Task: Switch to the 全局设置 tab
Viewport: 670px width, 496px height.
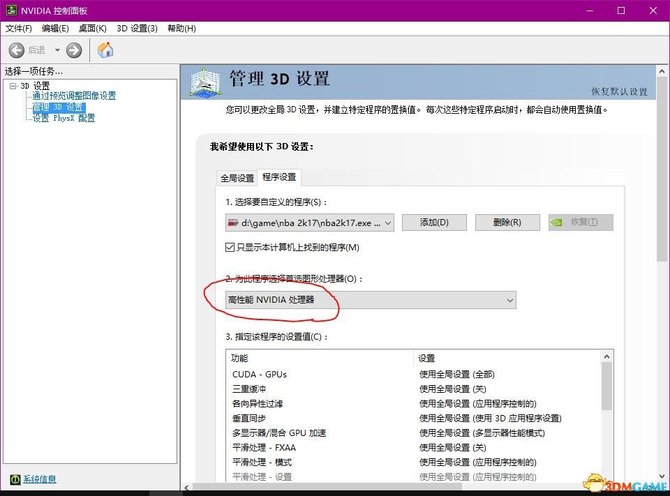Action: [x=237, y=178]
